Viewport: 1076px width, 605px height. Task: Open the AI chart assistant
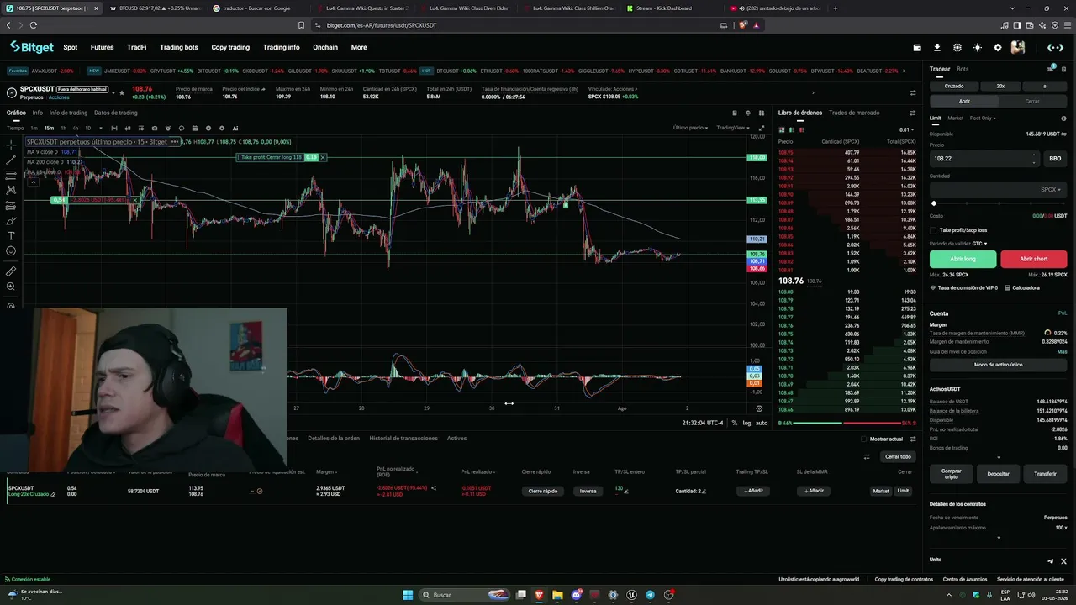[235, 129]
